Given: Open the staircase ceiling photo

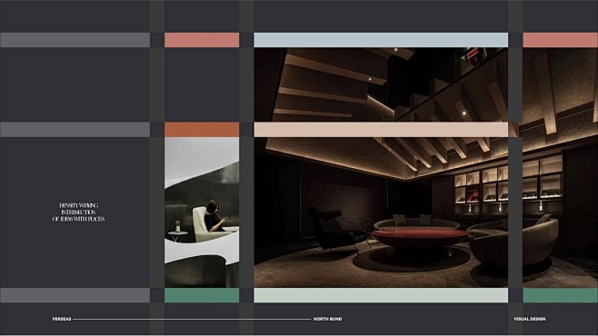Looking at the screenshot, I should click(x=381, y=84).
